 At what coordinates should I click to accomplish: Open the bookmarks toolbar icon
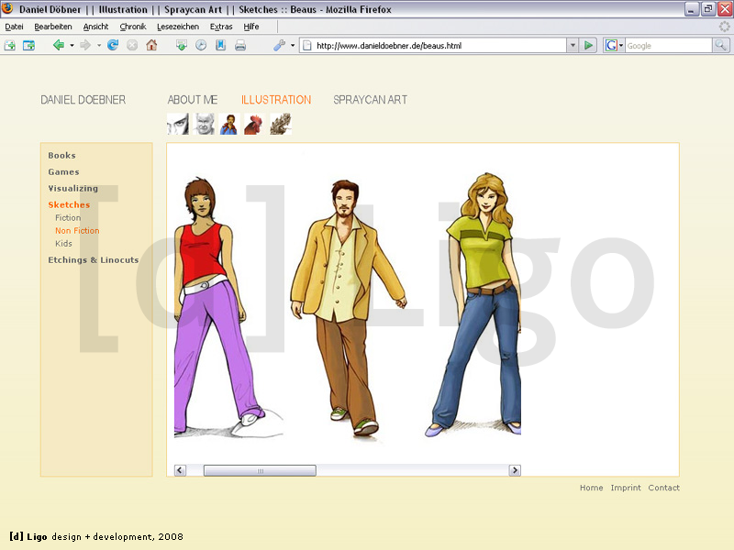[x=220, y=45]
